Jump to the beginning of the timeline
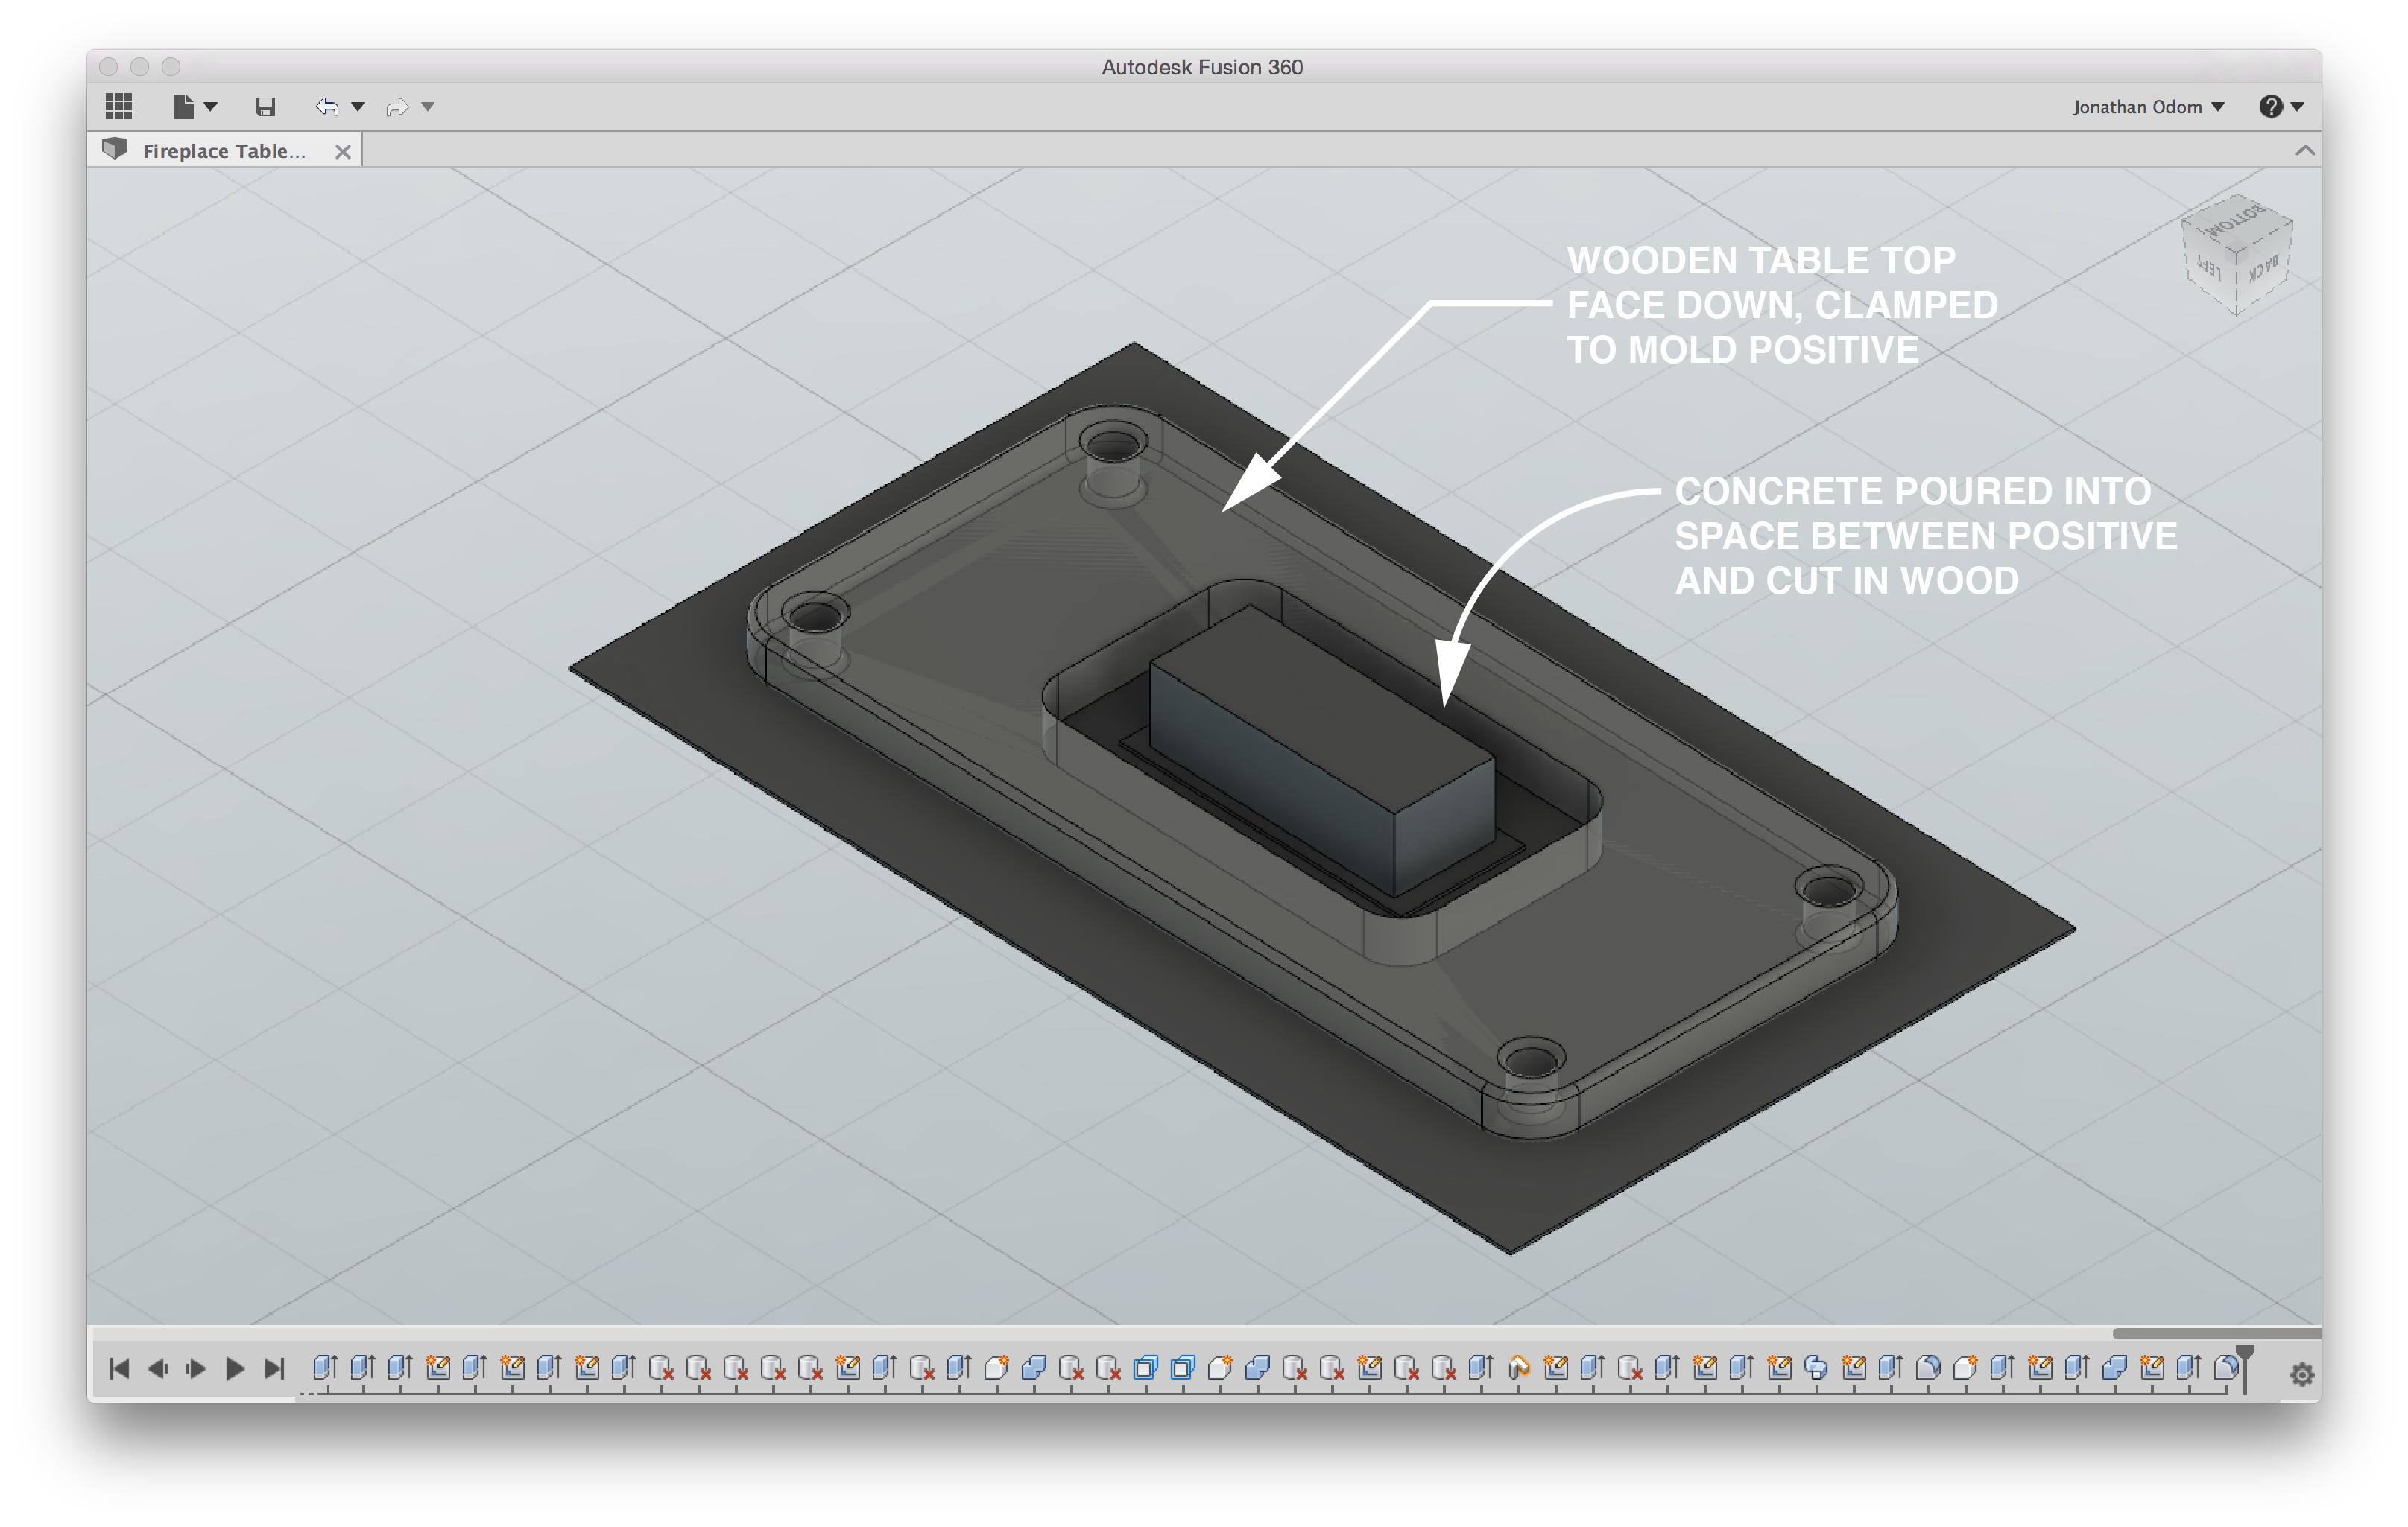This screenshot has width=2408, height=1527. pos(119,1368)
